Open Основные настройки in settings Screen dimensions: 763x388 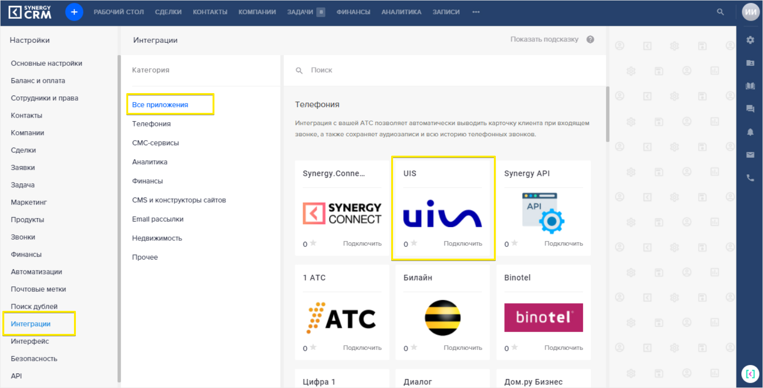(x=47, y=63)
